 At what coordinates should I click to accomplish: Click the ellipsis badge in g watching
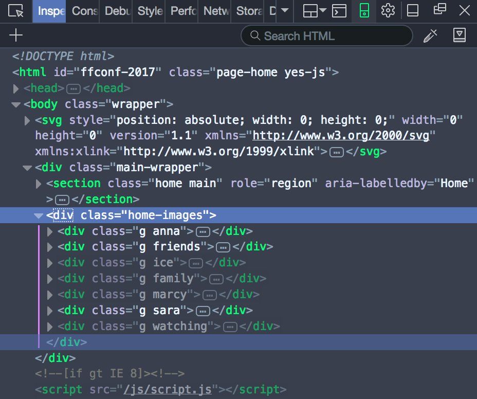point(230,327)
